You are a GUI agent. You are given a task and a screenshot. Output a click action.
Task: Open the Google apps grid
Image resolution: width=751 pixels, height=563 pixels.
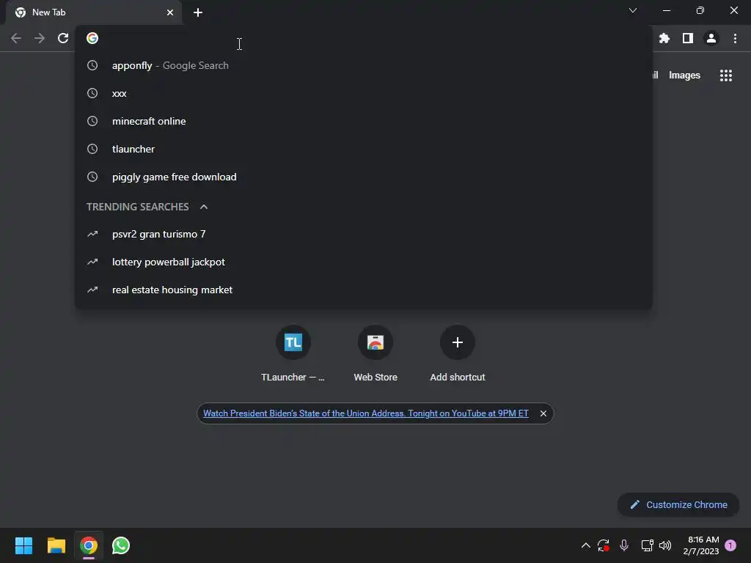pyautogui.click(x=725, y=76)
